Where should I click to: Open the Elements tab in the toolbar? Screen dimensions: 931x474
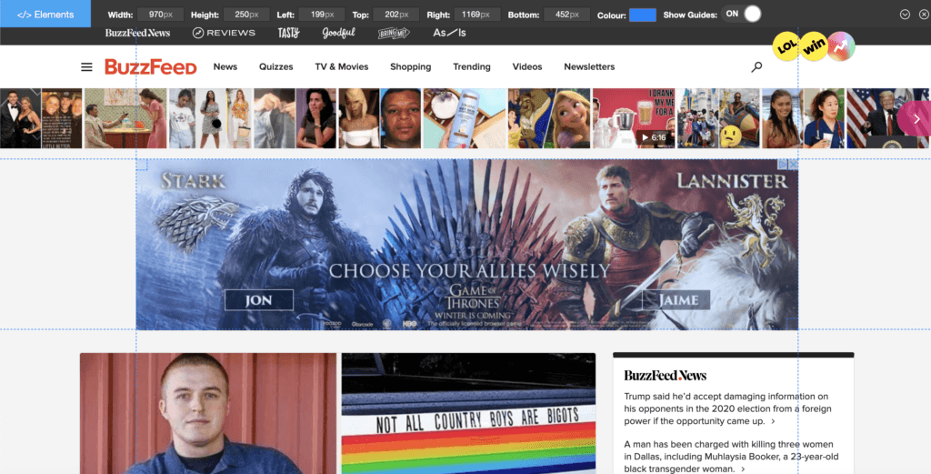coord(45,15)
